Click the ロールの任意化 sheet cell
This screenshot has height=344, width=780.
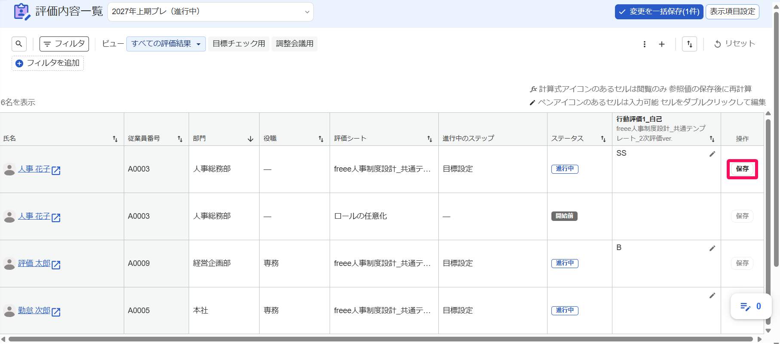pos(384,216)
